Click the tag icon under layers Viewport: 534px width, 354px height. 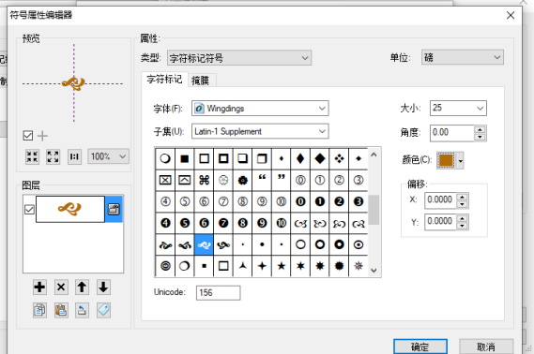point(103,310)
